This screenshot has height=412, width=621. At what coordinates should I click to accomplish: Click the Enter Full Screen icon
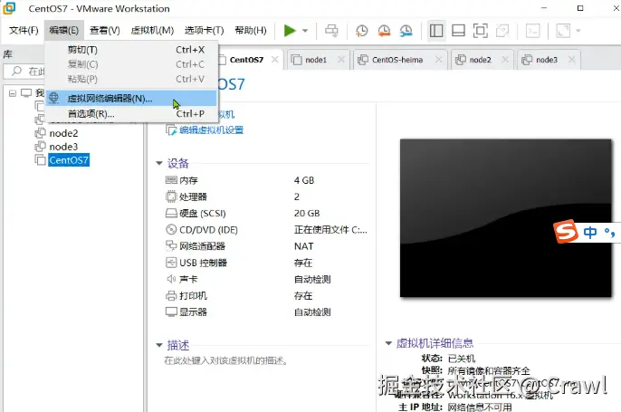tap(481, 31)
